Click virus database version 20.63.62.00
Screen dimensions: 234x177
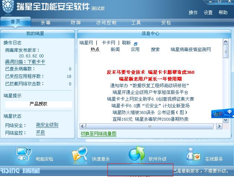31,56
